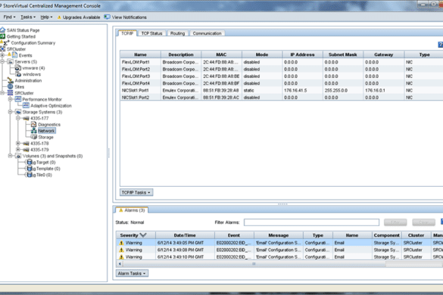443x295 pixels.
Task: Click the Upgrades Available warning icon
Action: pyautogui.click(x=59, y=17)
